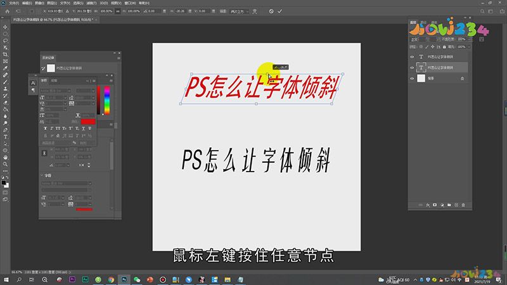Select the Crop tool
507x285 pixels.
pos(5,54)
